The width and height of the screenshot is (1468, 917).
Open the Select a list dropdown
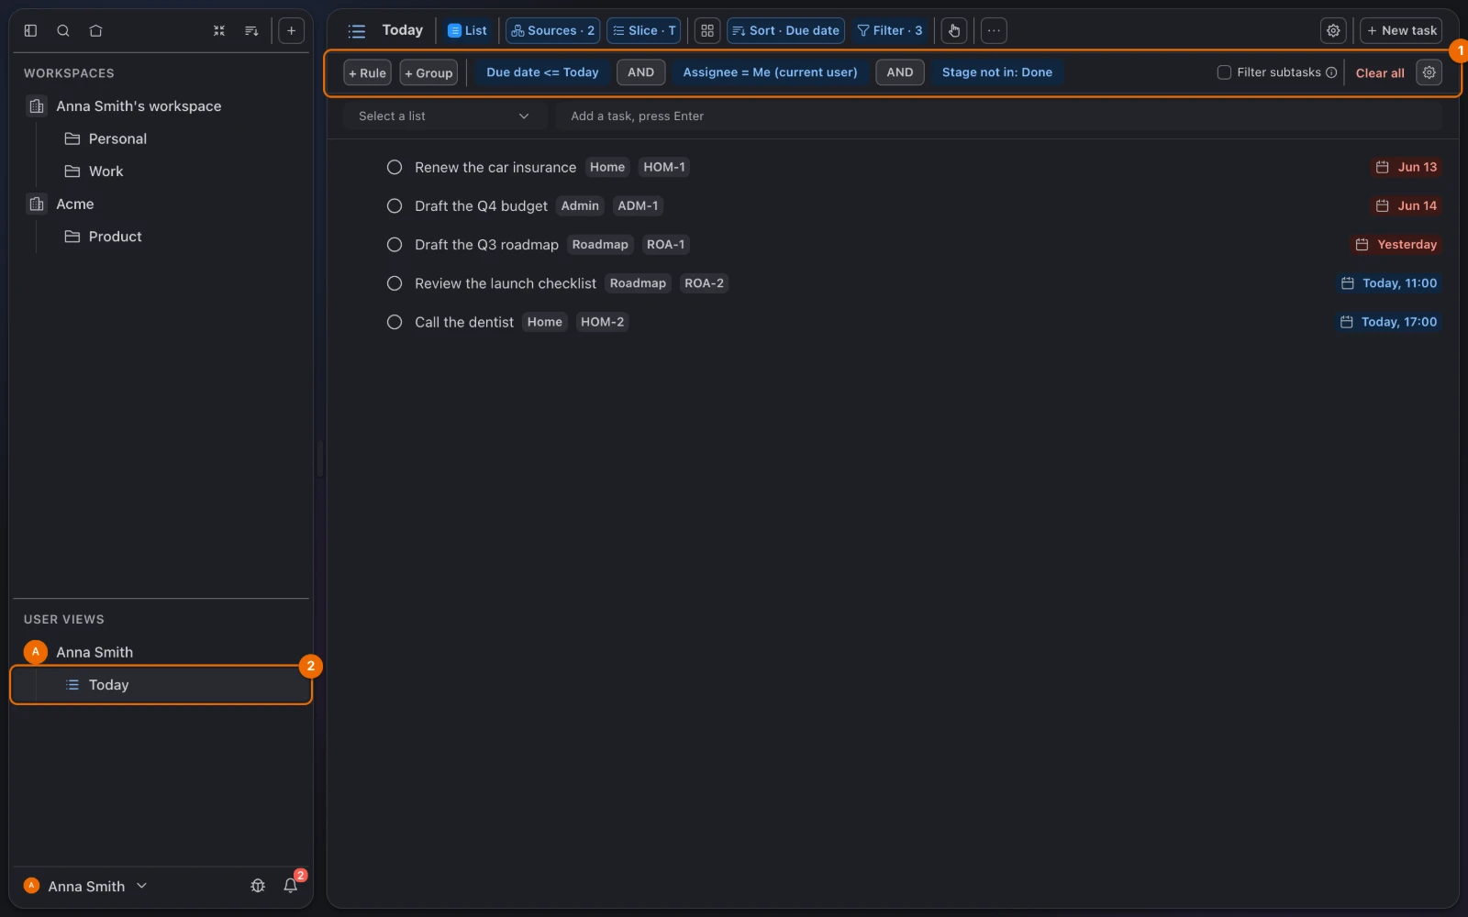445,116
